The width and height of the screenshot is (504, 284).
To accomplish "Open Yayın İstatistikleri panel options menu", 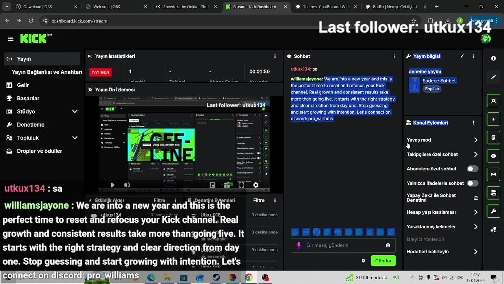I will [275, 56].
